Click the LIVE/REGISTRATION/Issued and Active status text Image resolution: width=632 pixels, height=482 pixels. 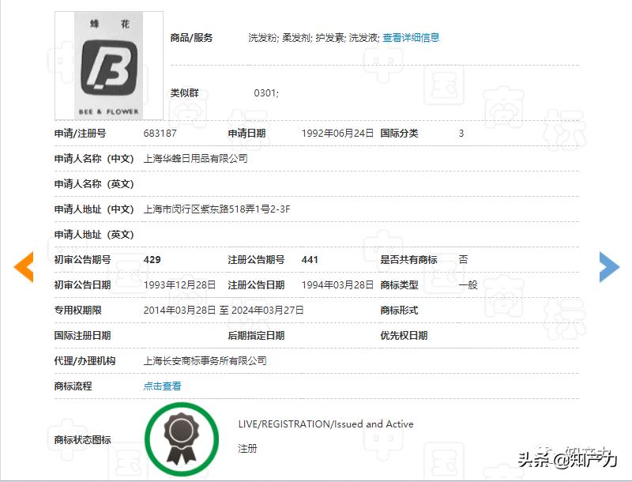[327, 424]
